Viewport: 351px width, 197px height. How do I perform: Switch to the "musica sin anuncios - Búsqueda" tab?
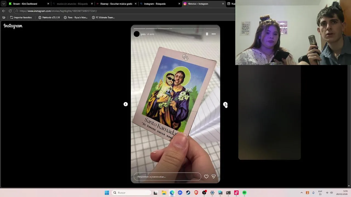[72, 4]
